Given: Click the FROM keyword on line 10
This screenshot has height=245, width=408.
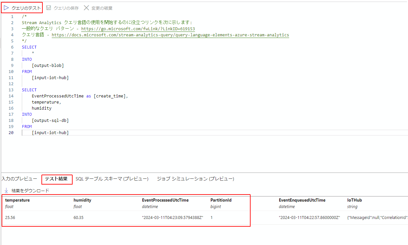Looking at the screenshot, I should coord(27,71).
